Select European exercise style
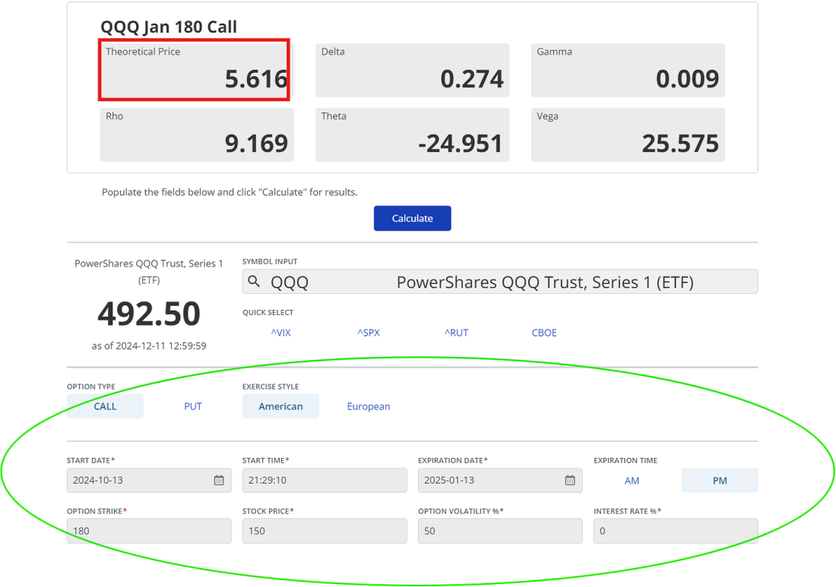 click(368, 406)
